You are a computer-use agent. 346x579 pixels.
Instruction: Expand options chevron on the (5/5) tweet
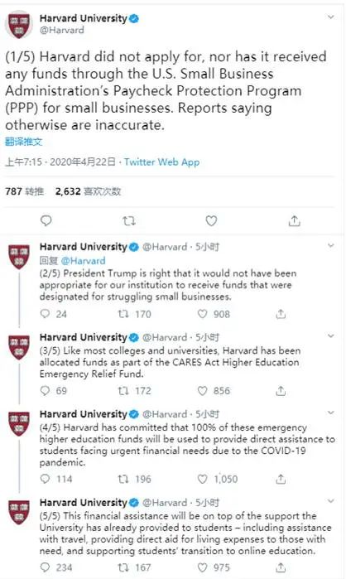(331, 501)
